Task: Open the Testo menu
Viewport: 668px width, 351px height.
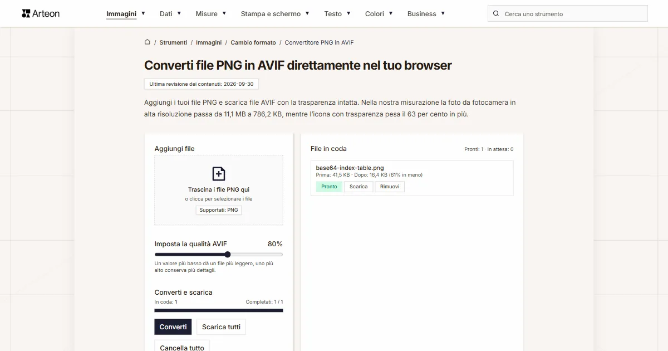Action: [x=333, y=13]
